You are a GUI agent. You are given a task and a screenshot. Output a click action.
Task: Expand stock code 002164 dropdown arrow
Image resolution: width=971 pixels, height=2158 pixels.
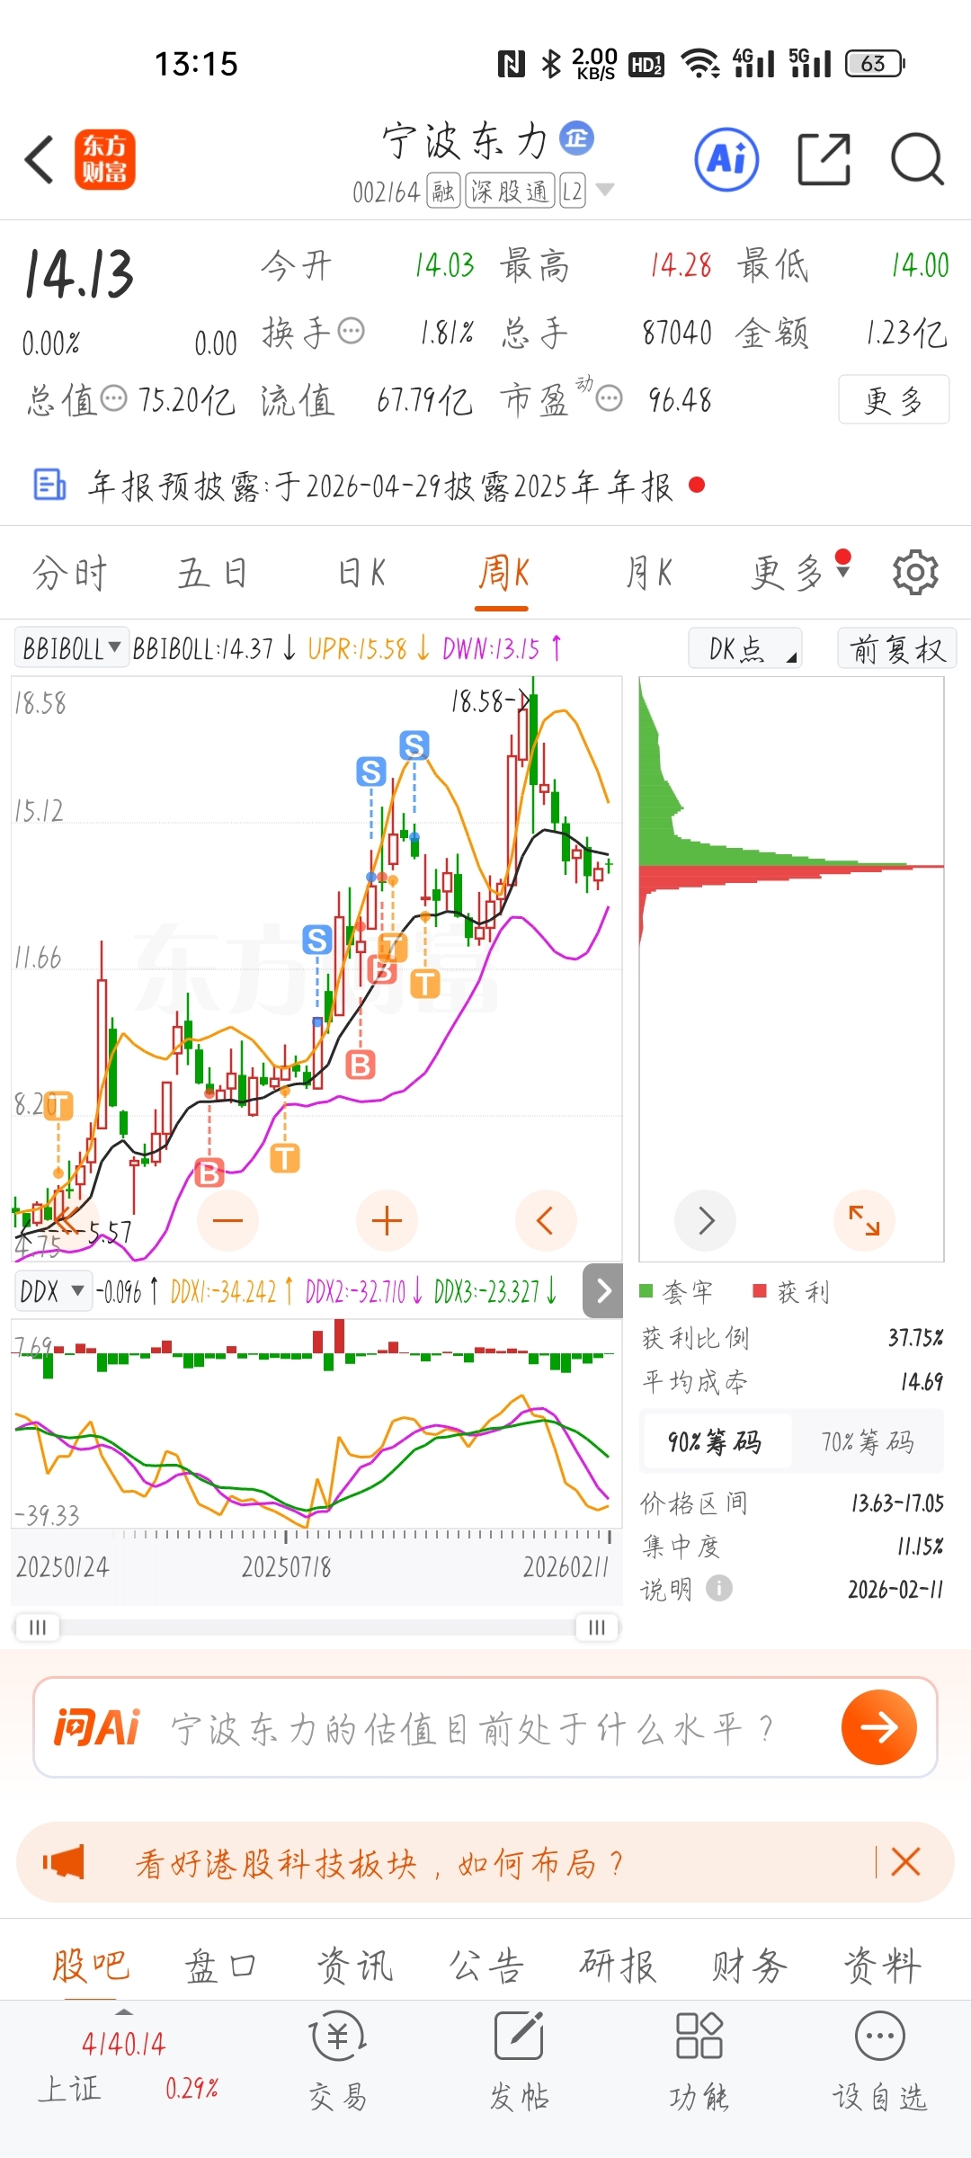pyautogui.click(x=605, y=190)
